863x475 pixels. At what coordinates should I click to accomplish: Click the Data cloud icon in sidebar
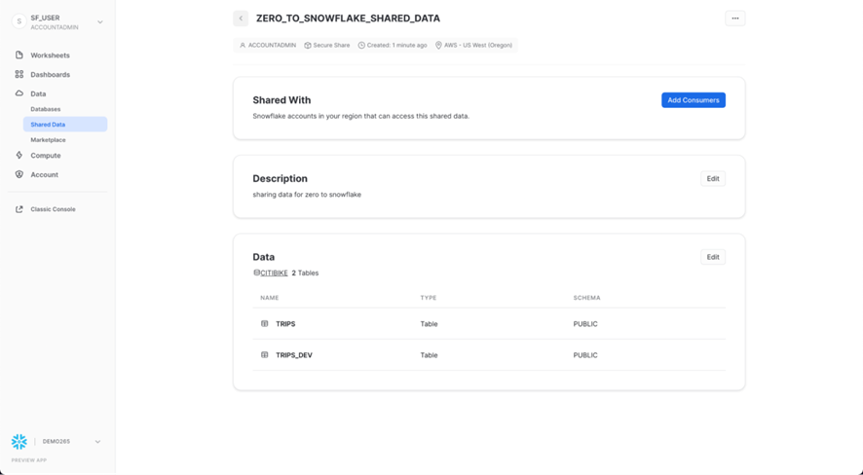pos(19,94)
